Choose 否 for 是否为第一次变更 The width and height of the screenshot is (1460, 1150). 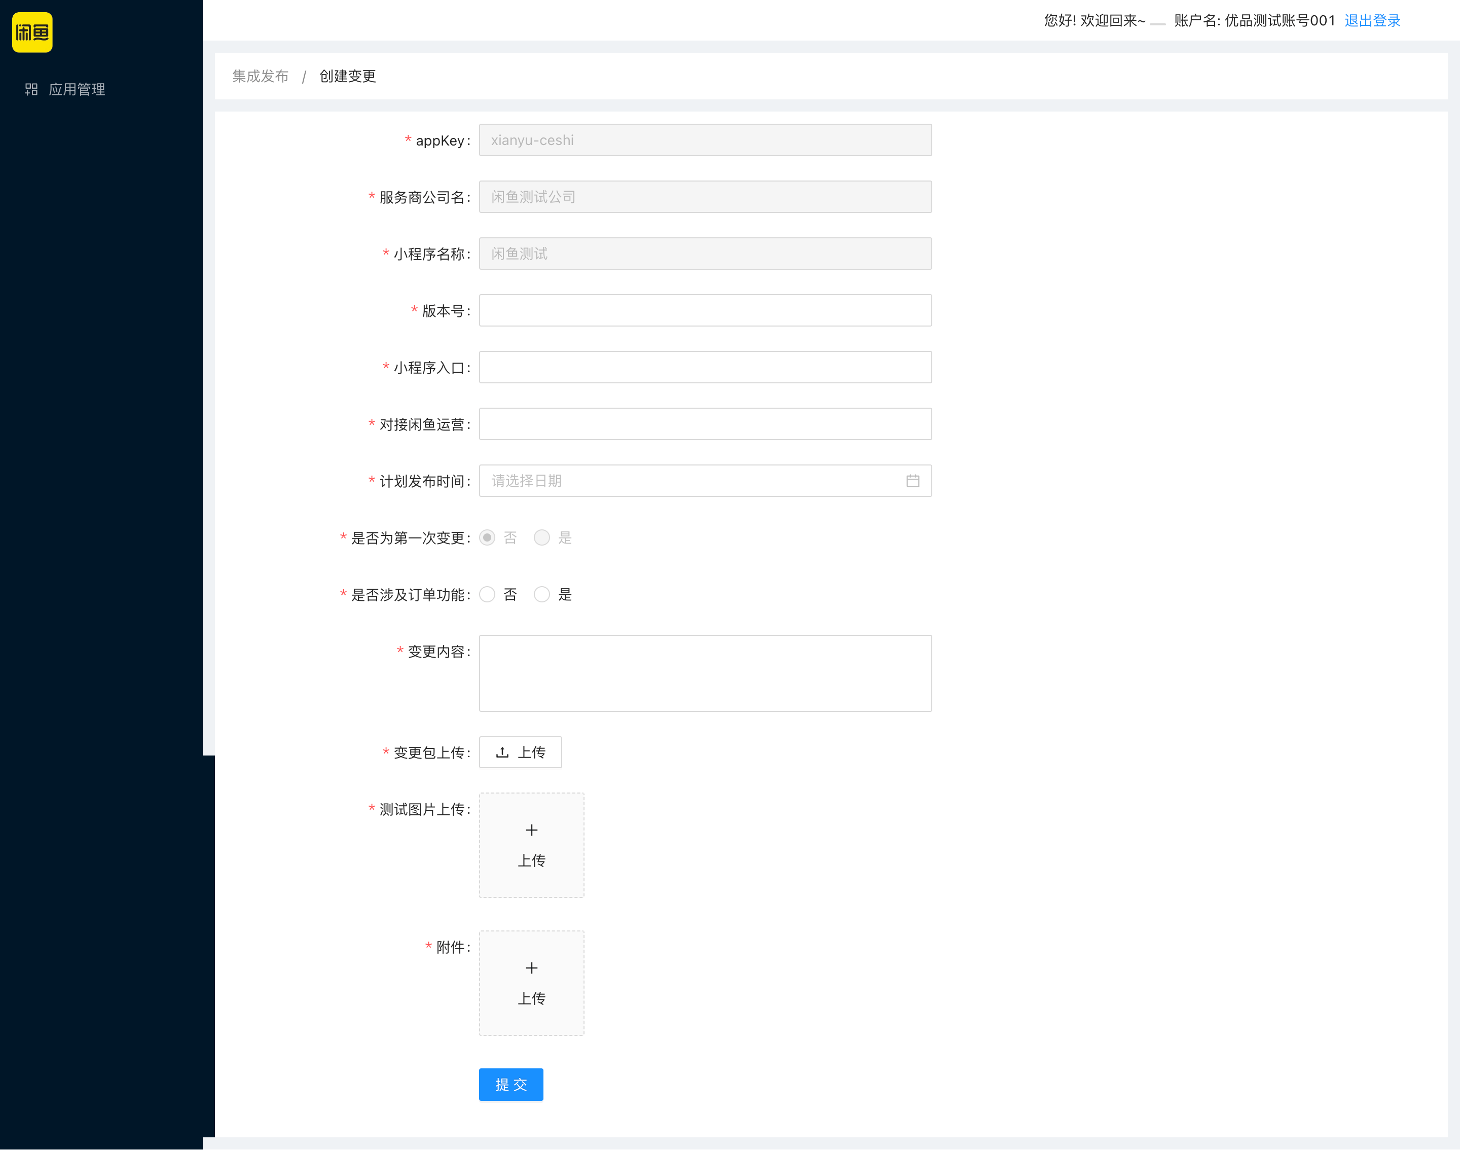pyautogui.click(x=487, y=537)
